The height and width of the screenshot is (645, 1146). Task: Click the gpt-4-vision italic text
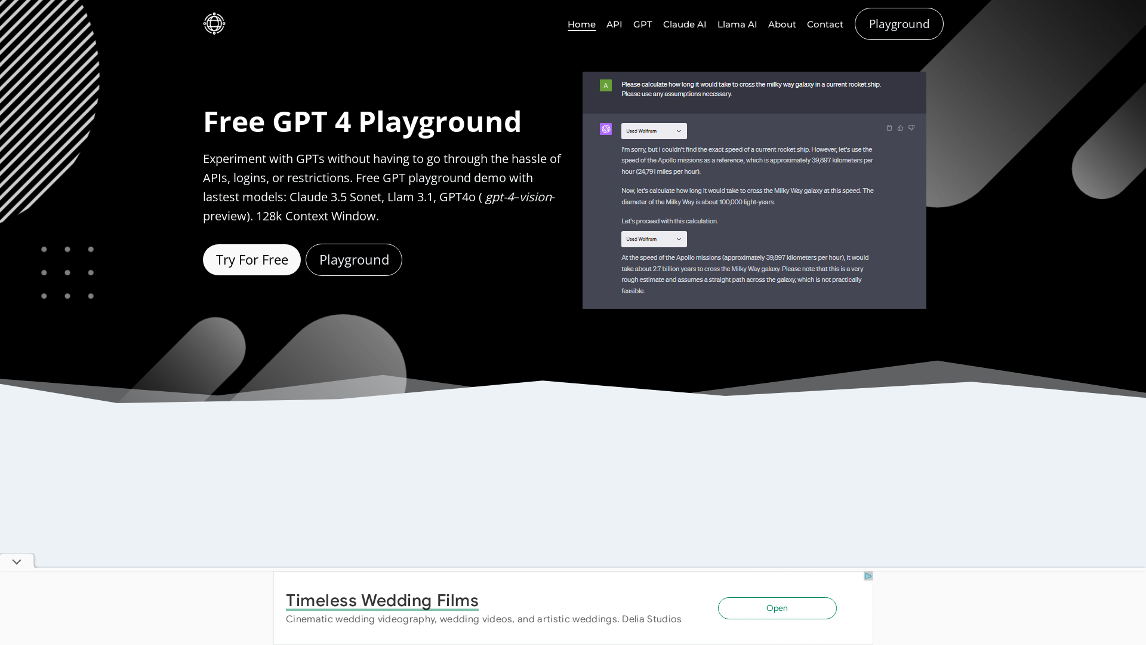(x=520, y=197)
